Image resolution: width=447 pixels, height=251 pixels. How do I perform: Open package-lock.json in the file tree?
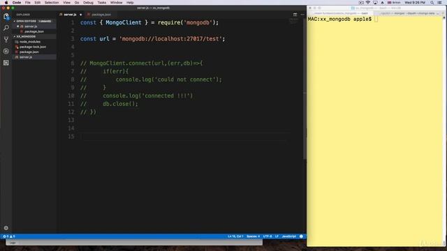point(33,47)
